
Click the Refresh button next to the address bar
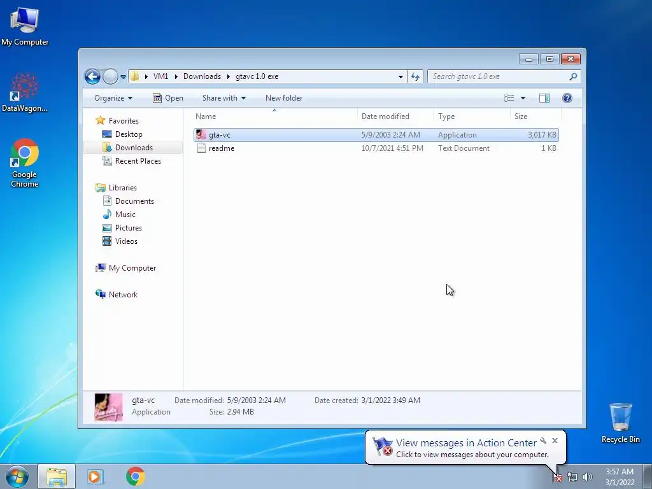[415, 76]
